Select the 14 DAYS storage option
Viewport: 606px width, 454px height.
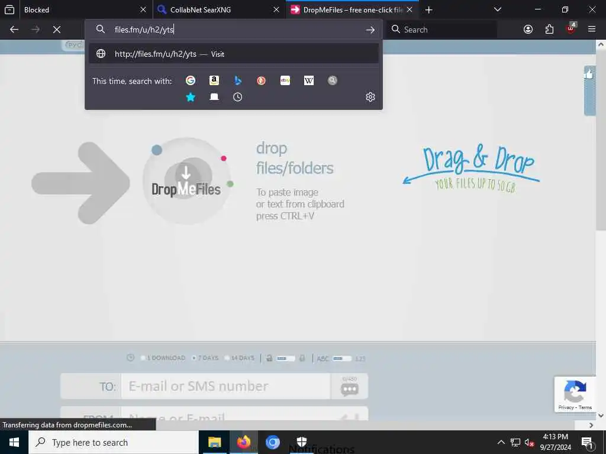pos(240,358)
